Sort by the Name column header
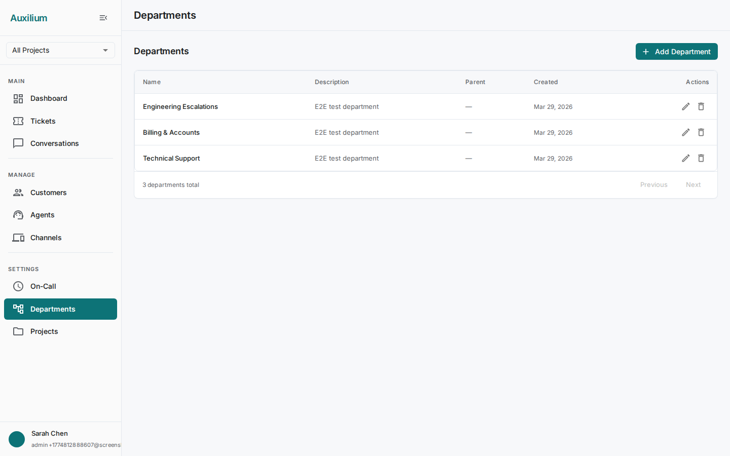Image resolution: width=730 pixels, height=456 pixels. coord(152,82)
